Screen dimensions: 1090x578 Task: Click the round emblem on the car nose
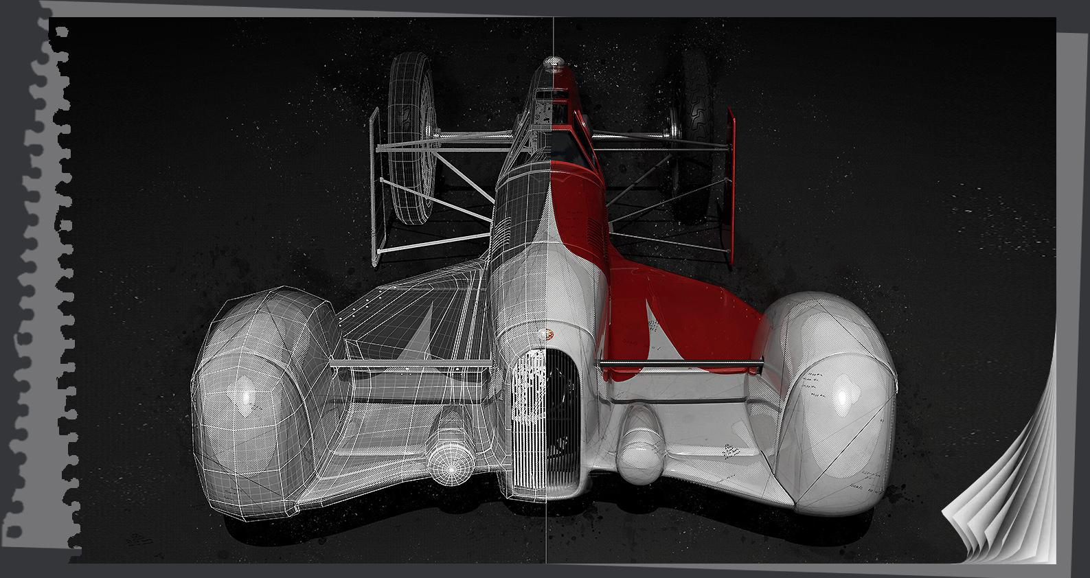[x=547, y=333]
